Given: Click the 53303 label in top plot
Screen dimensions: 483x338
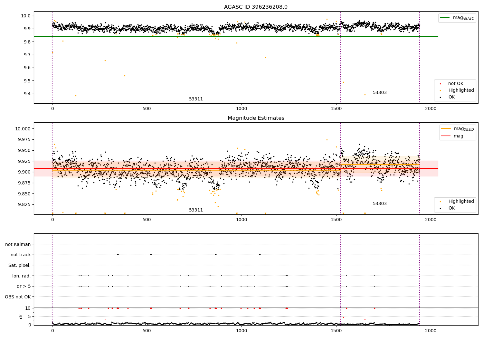Looking at the screenshot, I should 380,93.
